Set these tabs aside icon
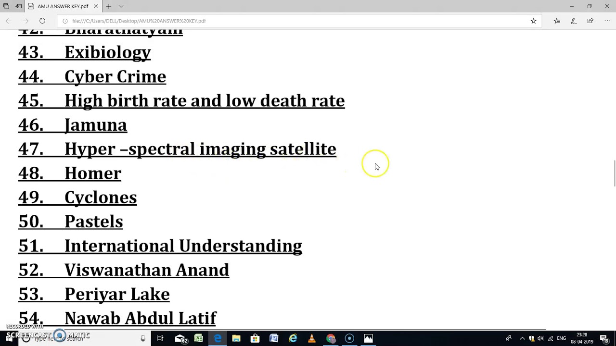Screen dimensions: 616x346 pos(18,6)
